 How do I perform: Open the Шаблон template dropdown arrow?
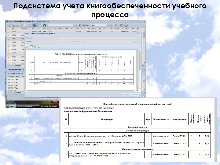pyautogui.click(x=107, y=25)
